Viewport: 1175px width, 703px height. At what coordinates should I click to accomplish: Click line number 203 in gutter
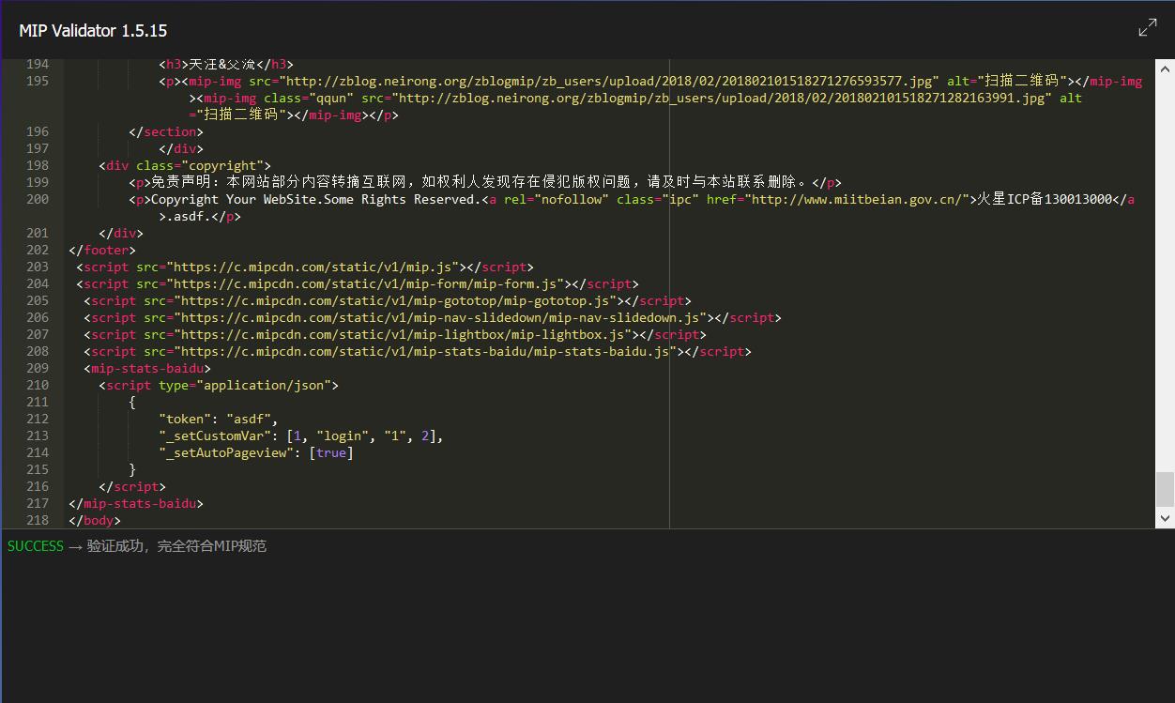[38, 267]
